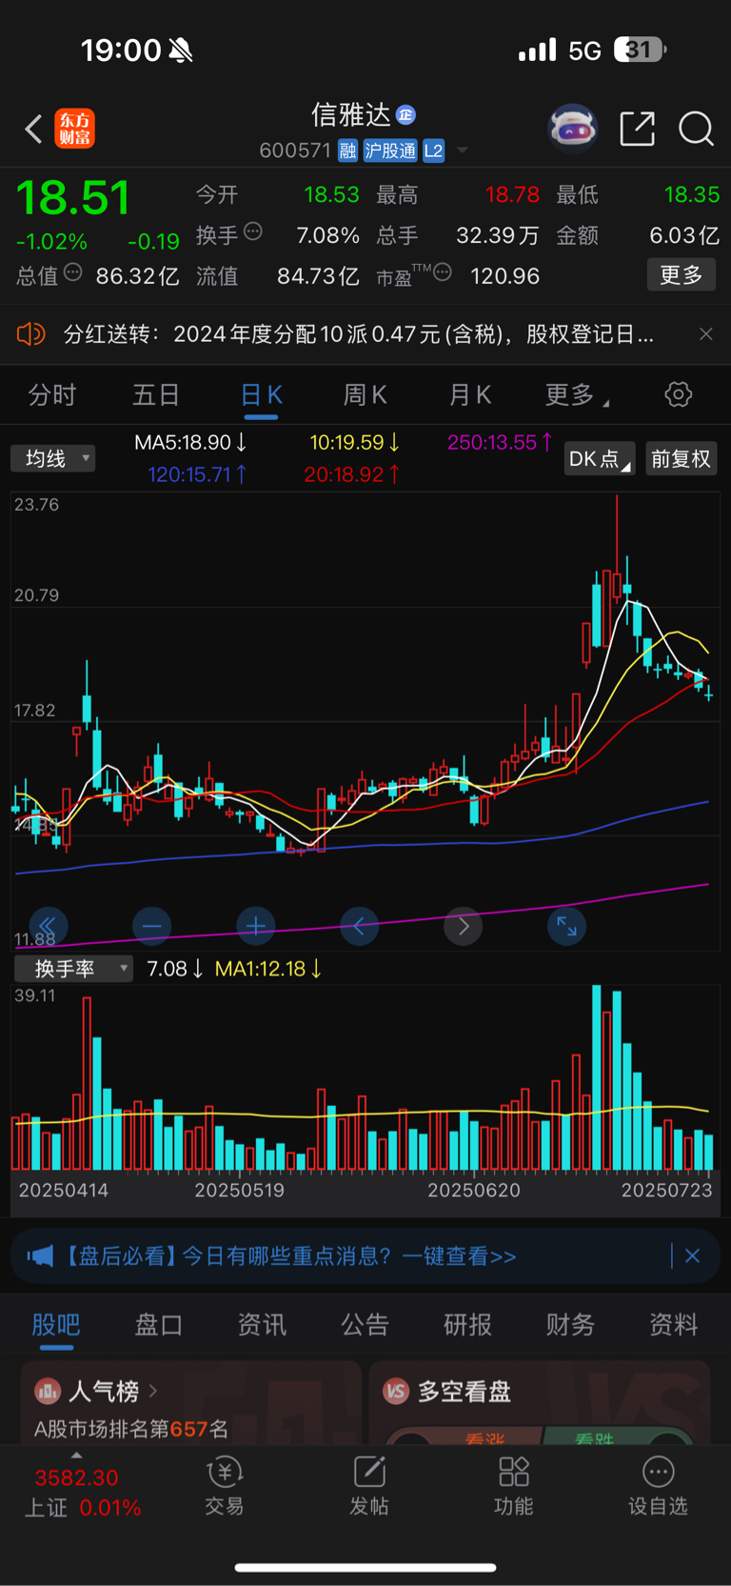Tap the 设自选 watchlist icon
Viewport: 731px width, 1586px height.
pos(658,1485)
